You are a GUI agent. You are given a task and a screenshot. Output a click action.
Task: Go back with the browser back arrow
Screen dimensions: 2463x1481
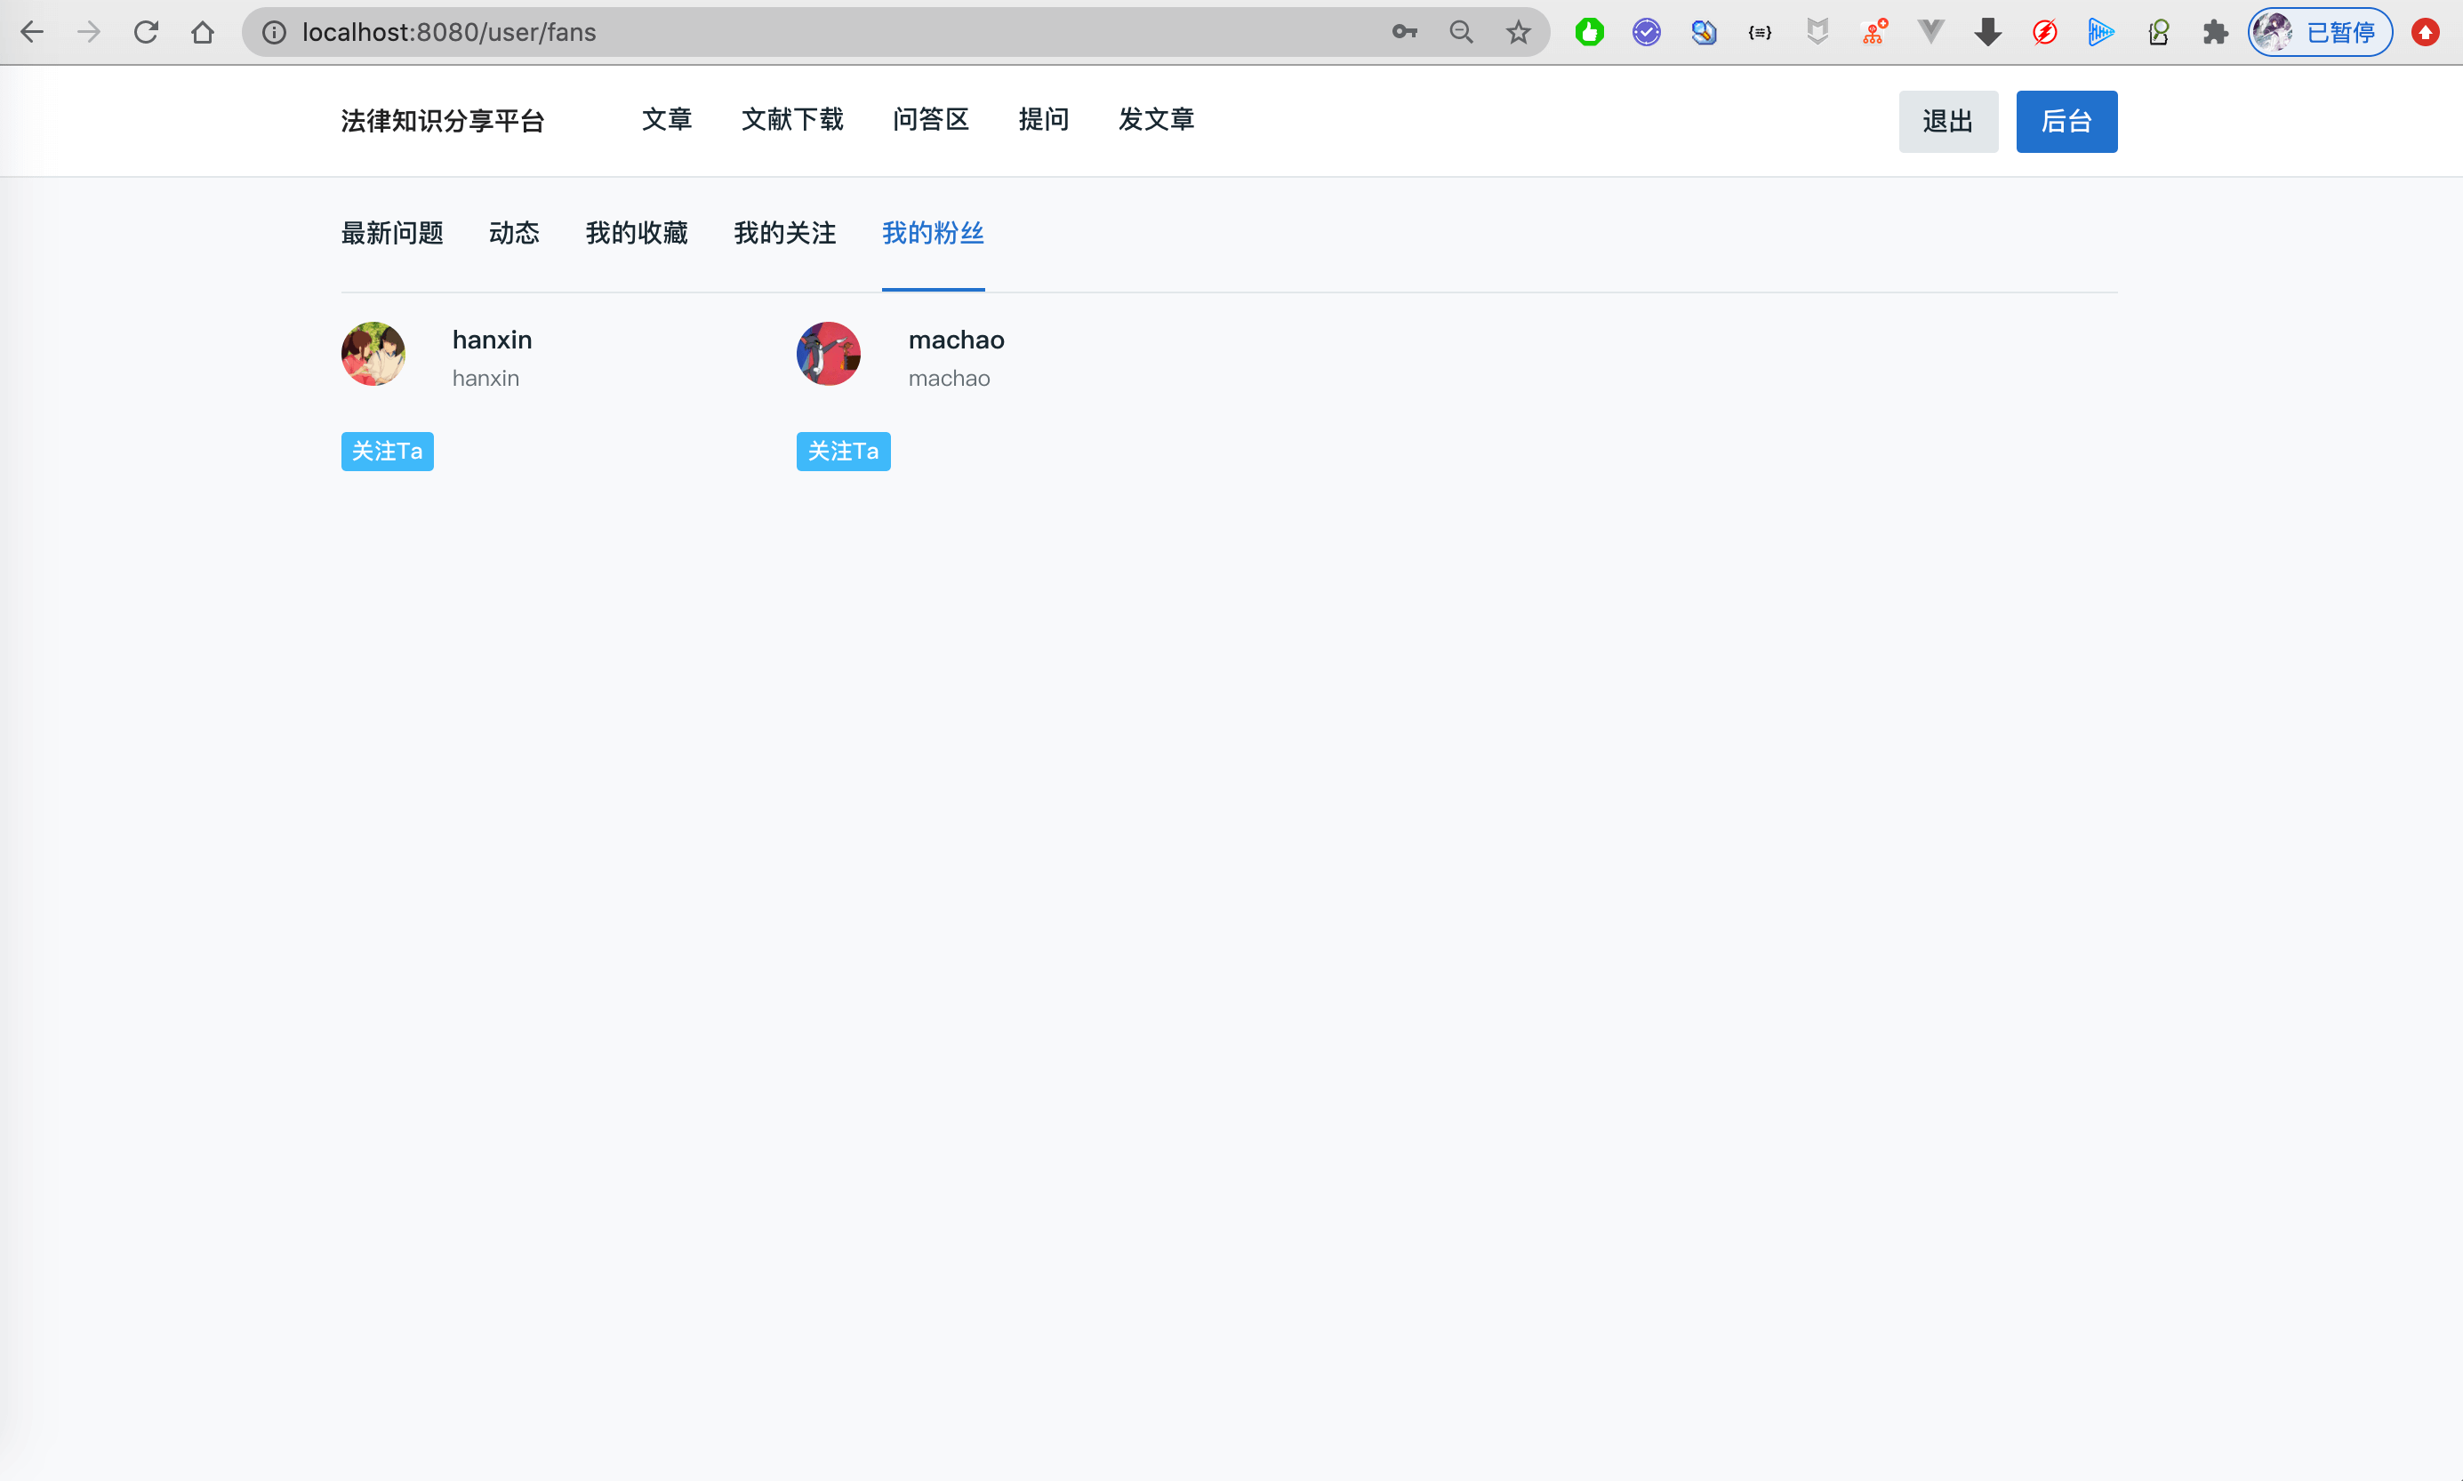click(x=32, y=32)
